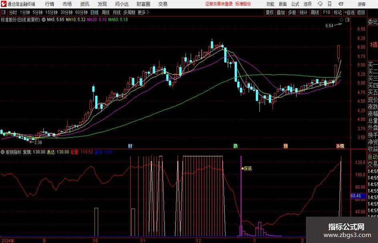The image size is (378, 243).
Task: Open the 功能 menu
Action: coord(270,4)
